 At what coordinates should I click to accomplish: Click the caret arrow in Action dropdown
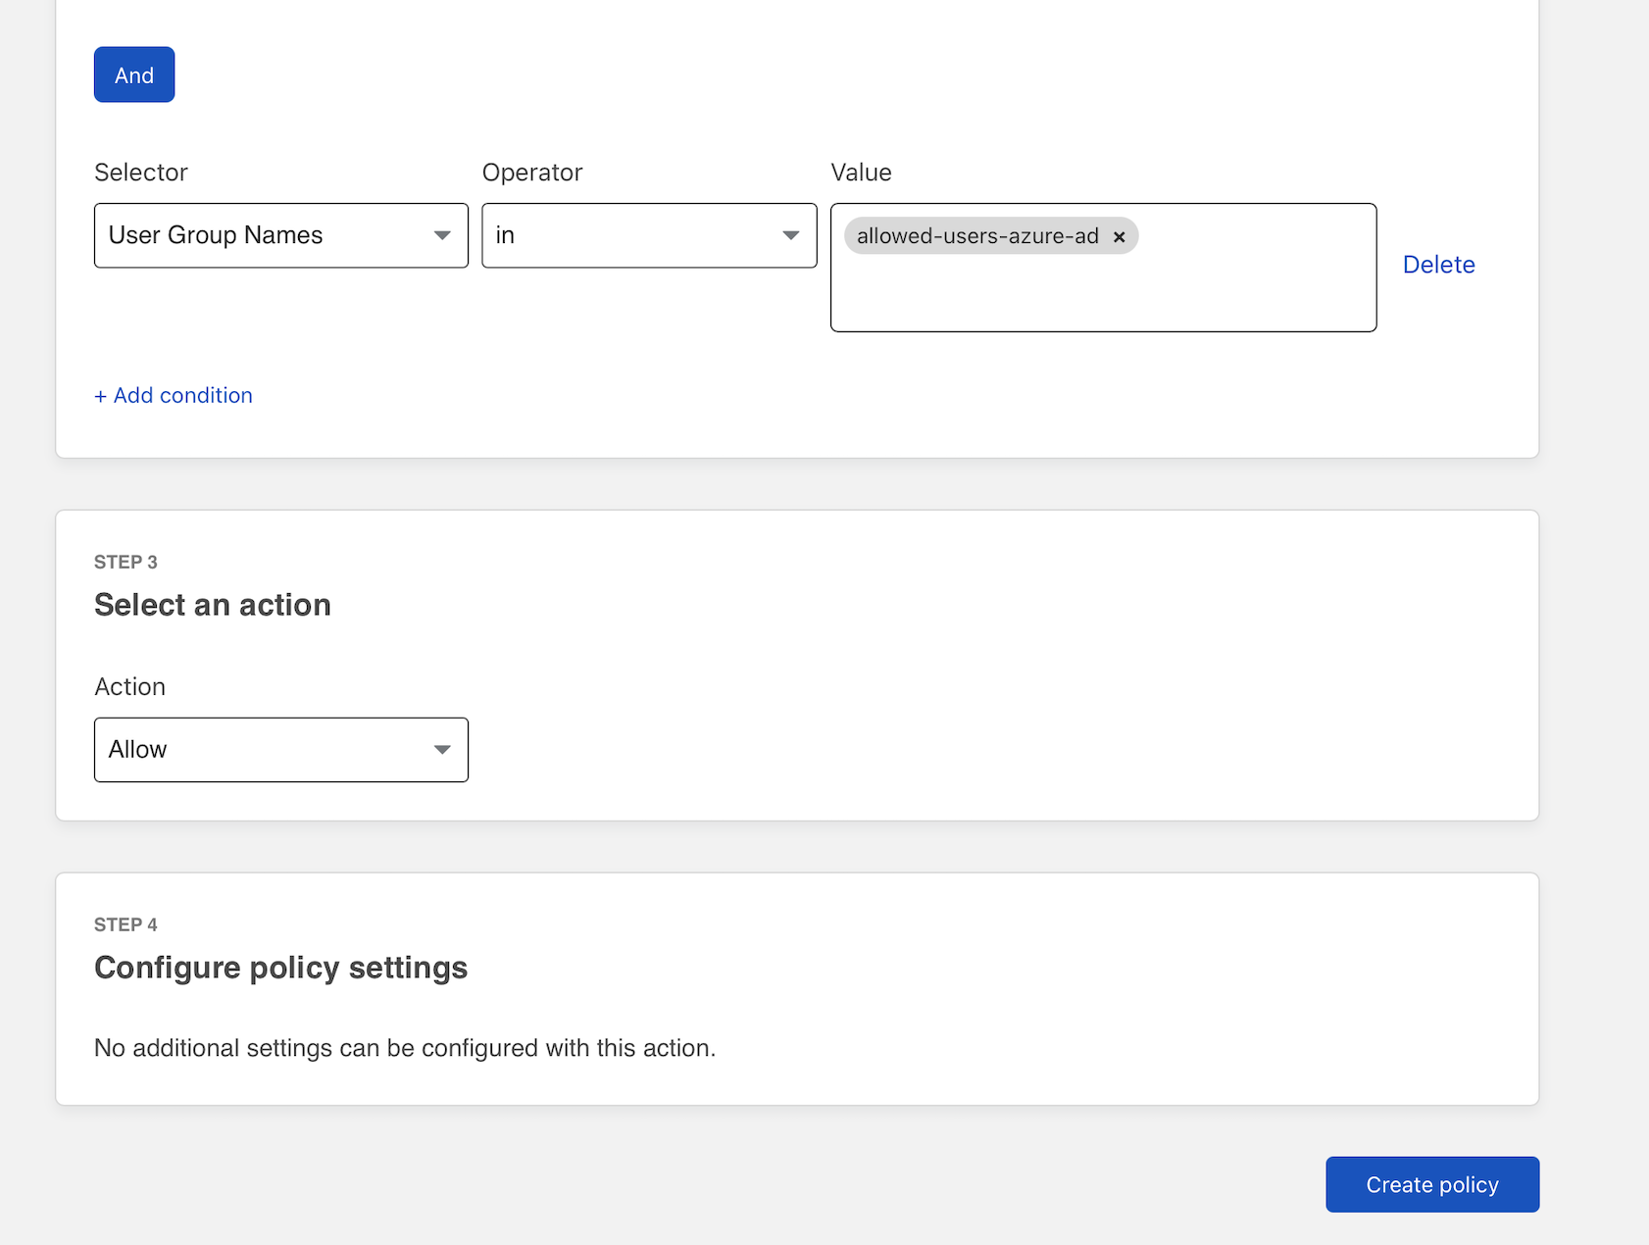pyautogui.click(x=442, y=750)
